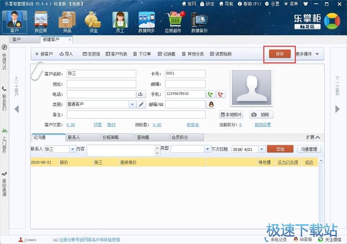This screenshot has width=347, height=244.
Task: Open 导航 navigation in title bar
Action: tap(226, 4)
